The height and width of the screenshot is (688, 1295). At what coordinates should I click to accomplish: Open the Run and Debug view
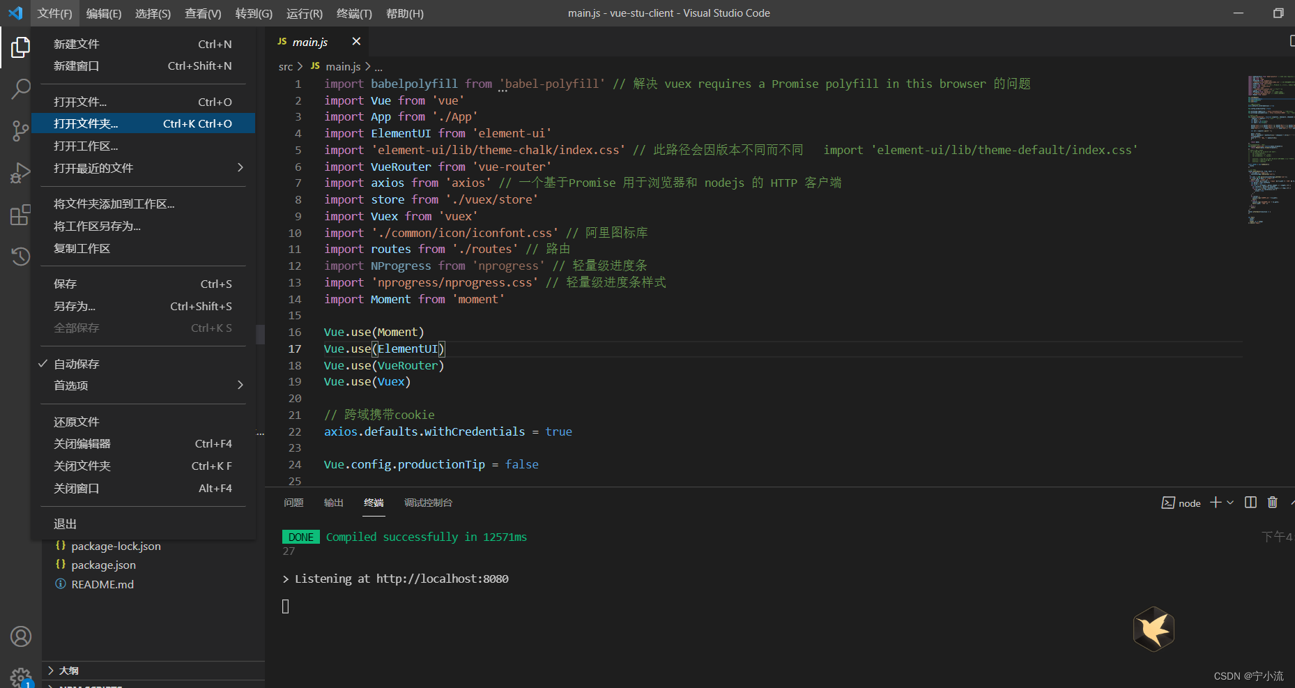[x=20, y=173]
